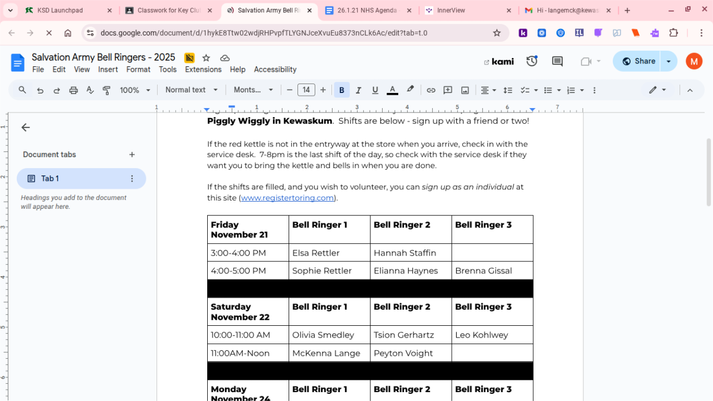This screenshot has width=713, height=401.
Task: Insert an image from the toolbar
Action: tap(465, 90)
